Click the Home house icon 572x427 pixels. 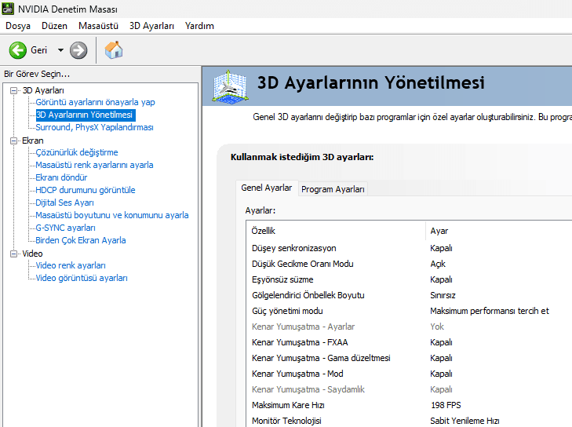tap(114, 50)
